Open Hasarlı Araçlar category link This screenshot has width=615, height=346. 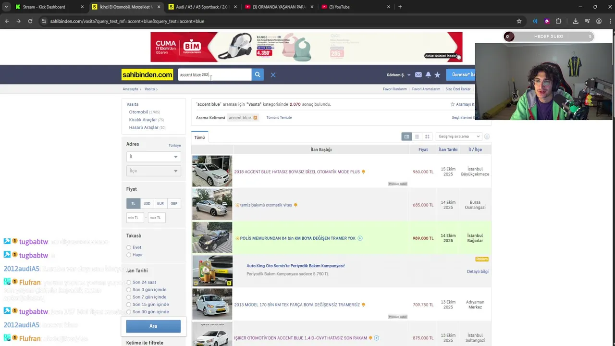click(144, 127)
